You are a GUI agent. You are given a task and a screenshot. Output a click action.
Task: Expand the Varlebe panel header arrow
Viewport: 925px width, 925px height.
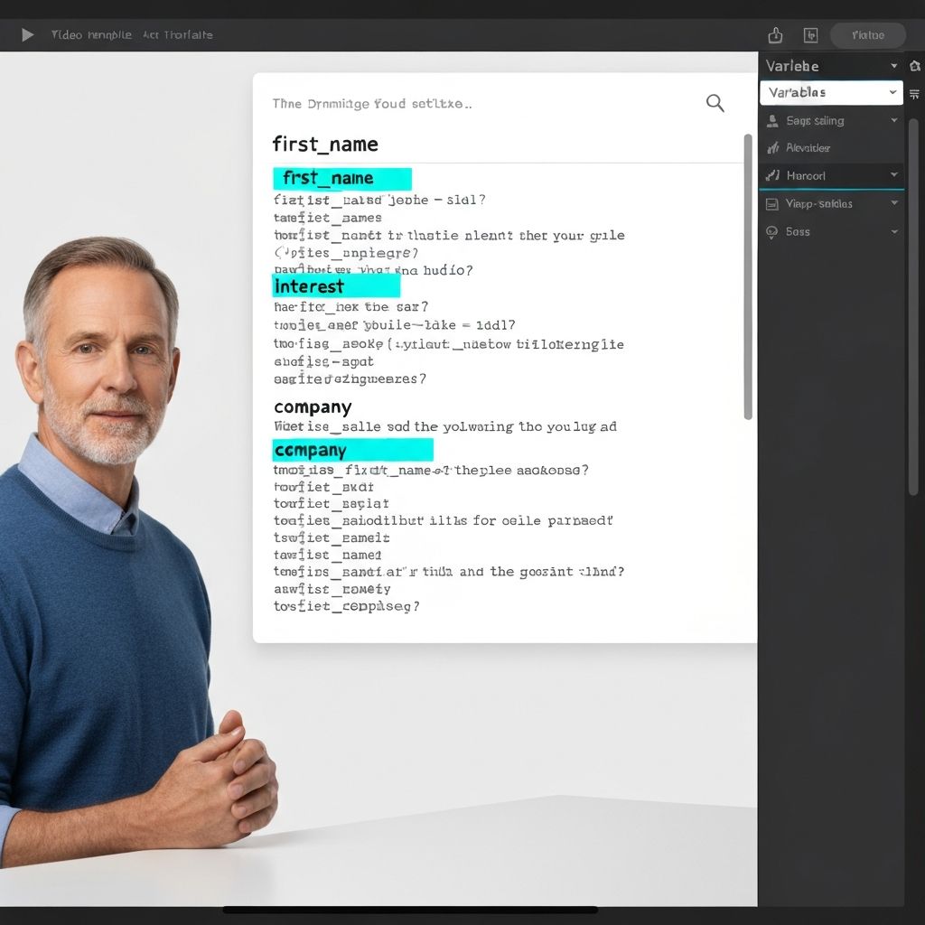point(894,66)
